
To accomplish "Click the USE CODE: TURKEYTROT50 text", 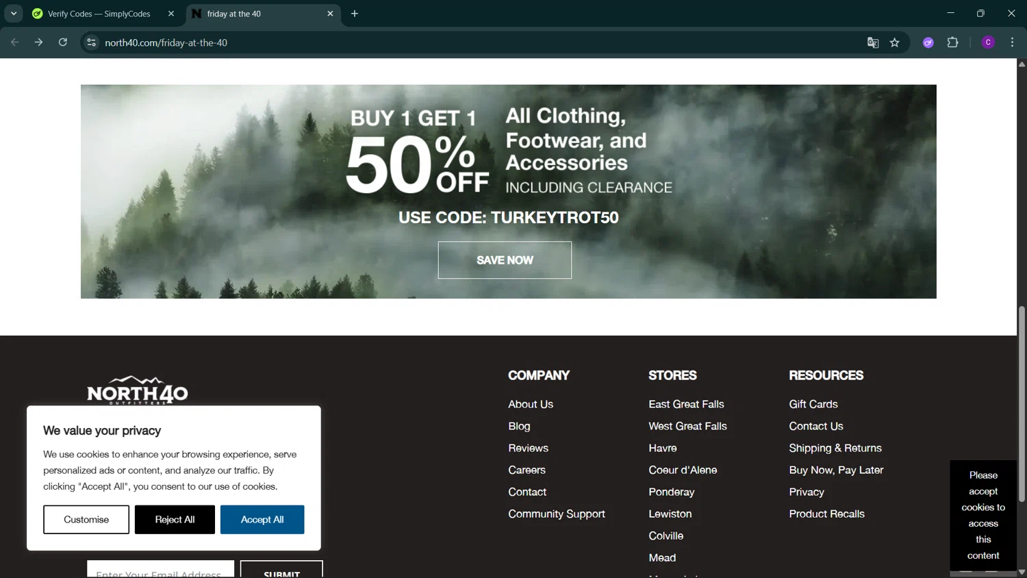I will point(509,218).
